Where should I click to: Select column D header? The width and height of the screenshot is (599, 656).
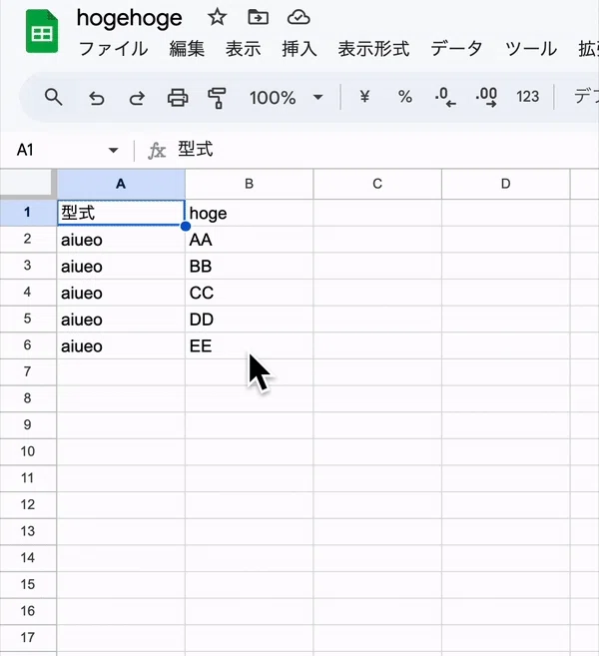click(x=506, y=184)
